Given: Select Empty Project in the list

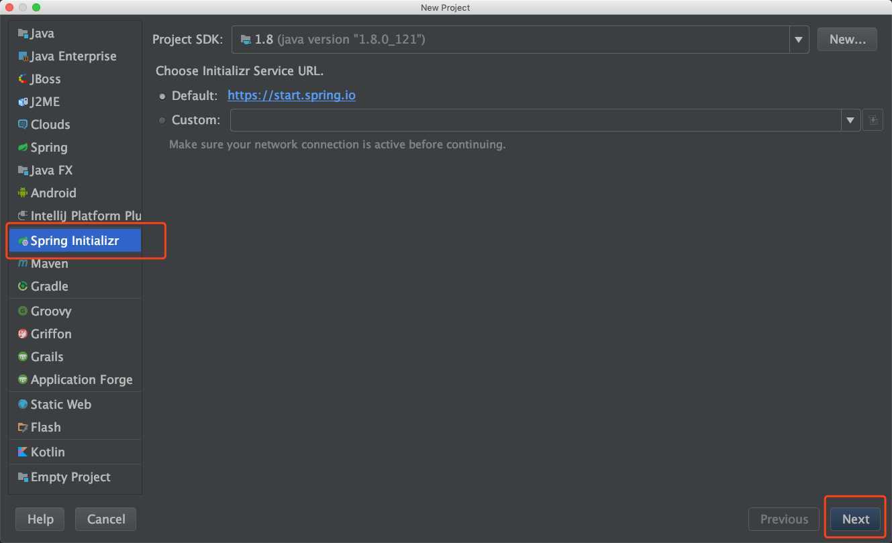Looking at the screenshot, I should tap(75, 477).
